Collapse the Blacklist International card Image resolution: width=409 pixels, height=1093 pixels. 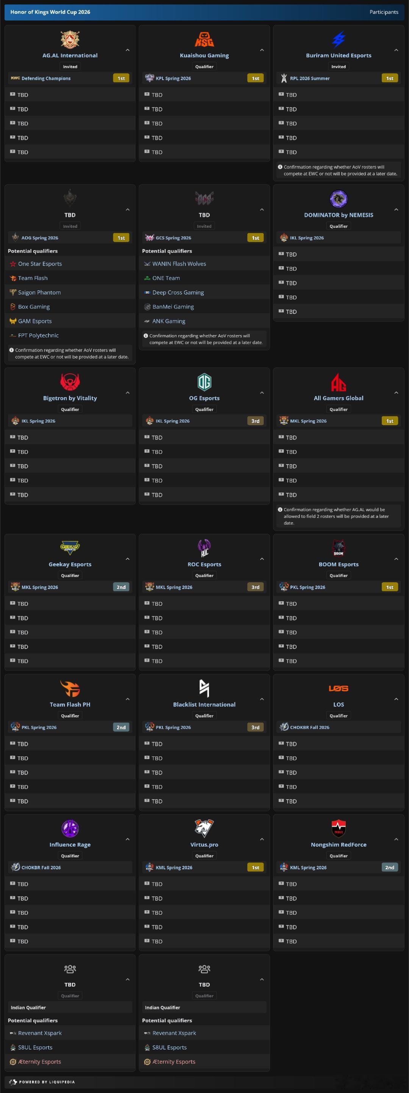pos(262,699)
